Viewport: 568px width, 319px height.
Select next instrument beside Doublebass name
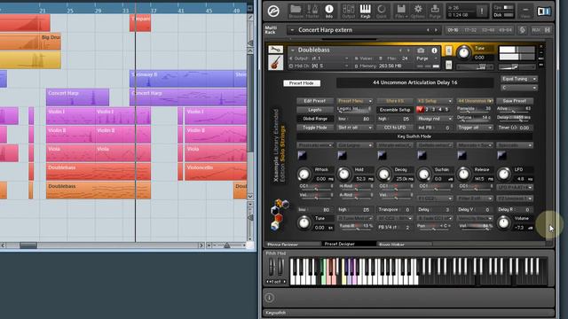(408, 51)
